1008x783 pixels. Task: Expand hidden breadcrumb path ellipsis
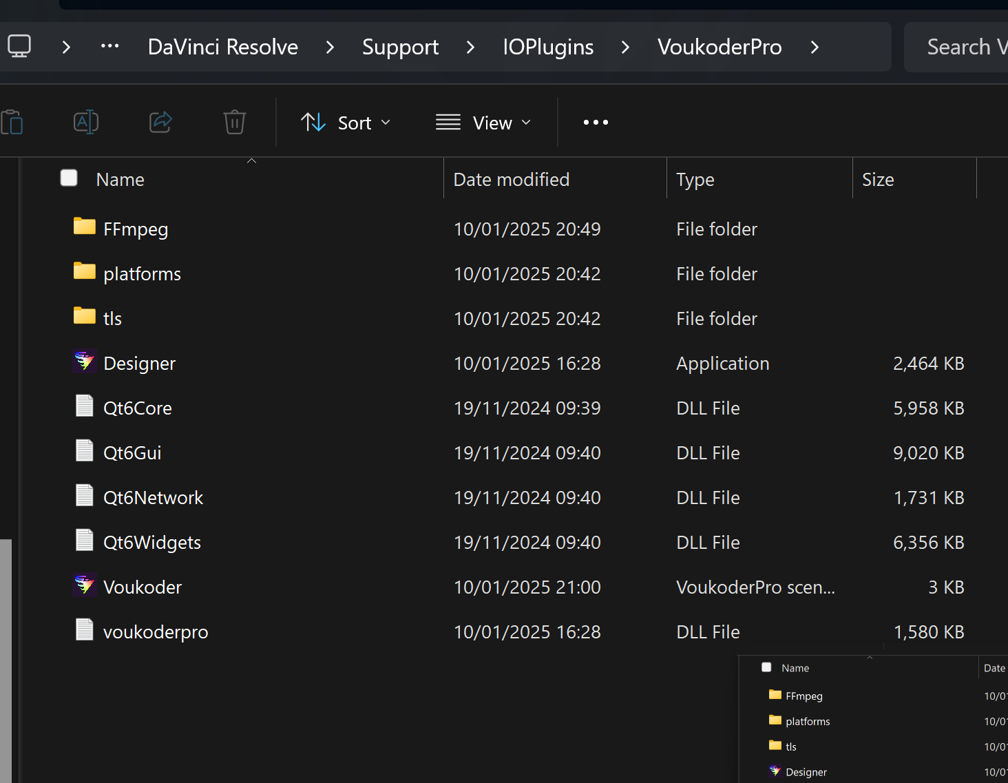tap(109, 47)
